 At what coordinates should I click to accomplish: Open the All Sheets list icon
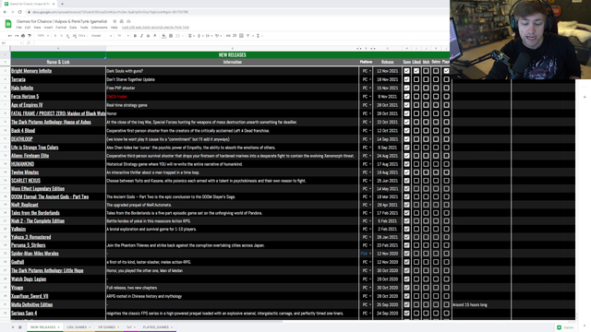[20, 327]
